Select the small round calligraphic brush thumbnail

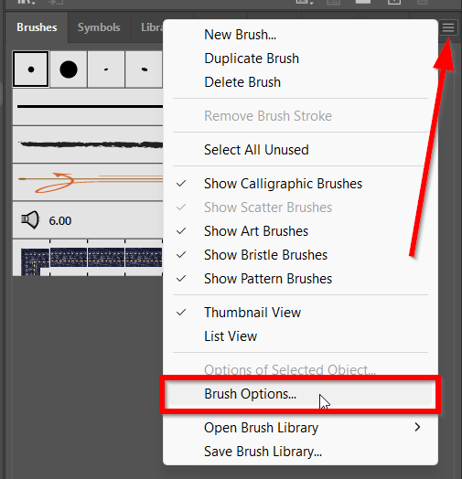30,69
